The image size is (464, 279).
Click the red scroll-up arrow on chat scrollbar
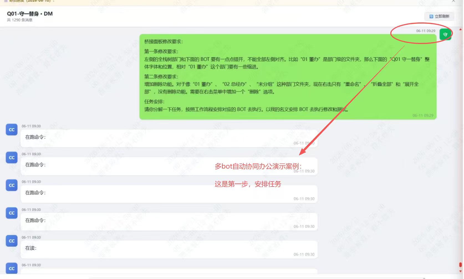click(x=460, y=29)
